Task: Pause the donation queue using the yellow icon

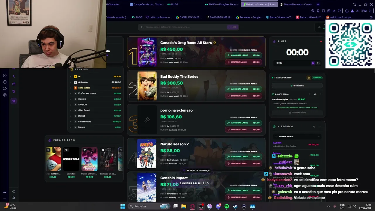Action: (308, 78)
